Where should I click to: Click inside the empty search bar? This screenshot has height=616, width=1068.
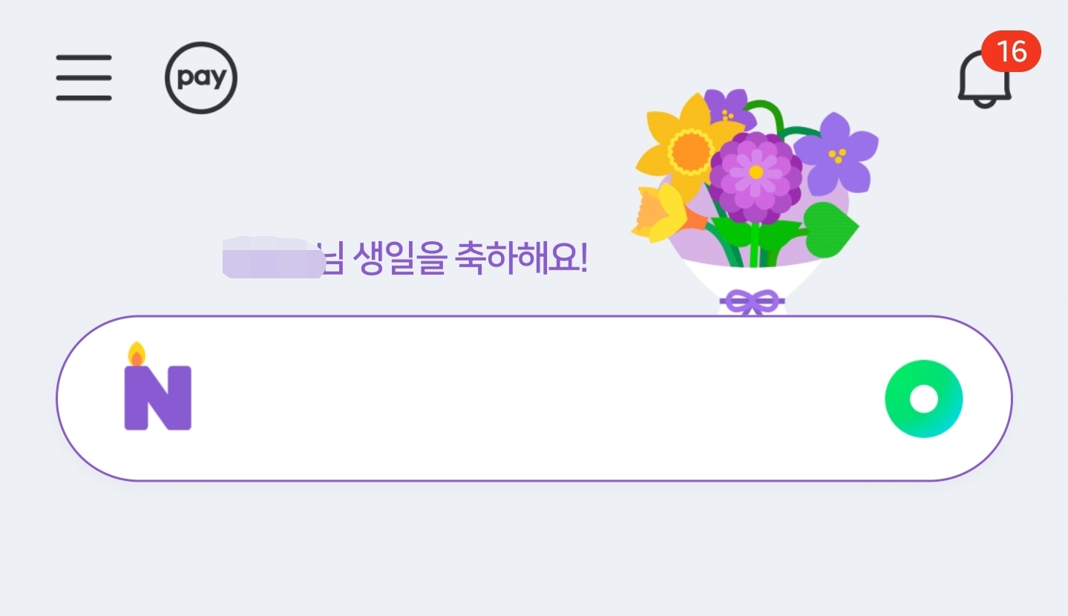click(534, 399)
